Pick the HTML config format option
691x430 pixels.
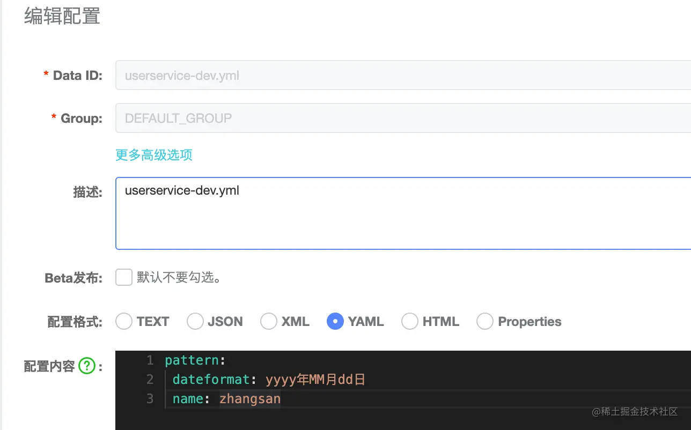click(410, 321)
